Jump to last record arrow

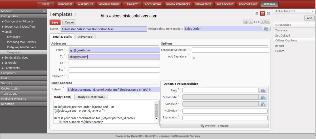coord(268,22)
